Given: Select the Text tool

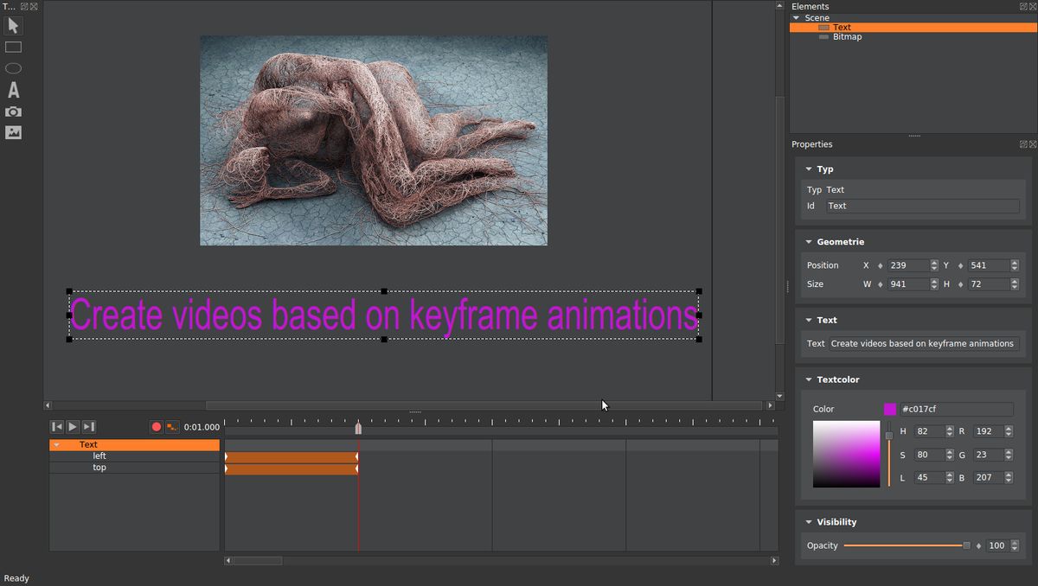Looking at the screenshot, I should coord(13,90).
